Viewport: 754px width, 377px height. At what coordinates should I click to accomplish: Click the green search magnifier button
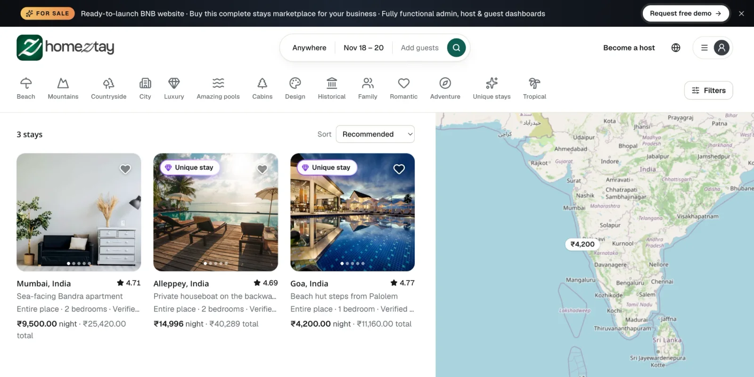(456, 48)
